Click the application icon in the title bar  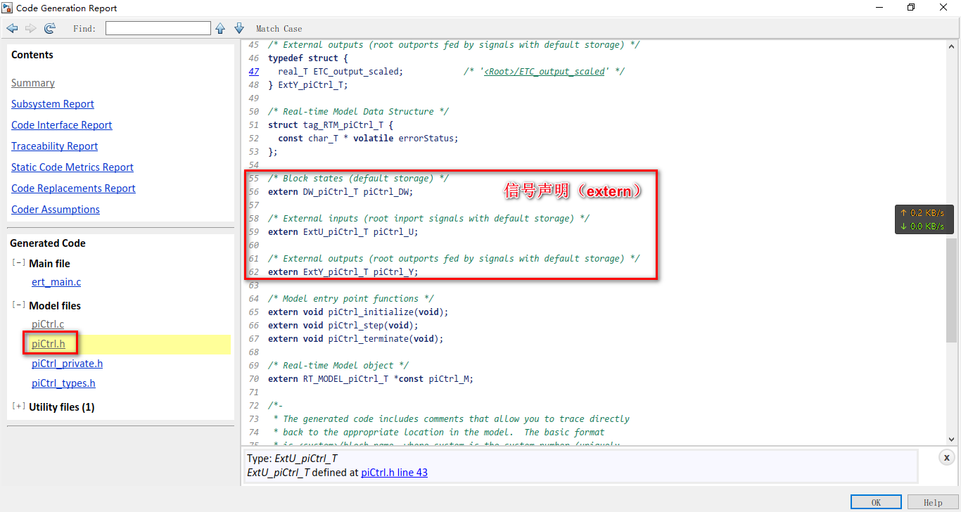(x=8, y=8)
